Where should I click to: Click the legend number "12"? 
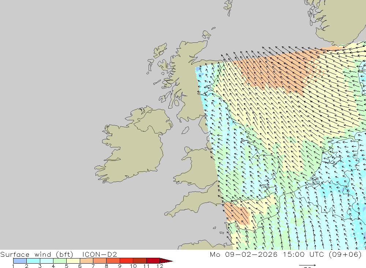tap(160, 266)
